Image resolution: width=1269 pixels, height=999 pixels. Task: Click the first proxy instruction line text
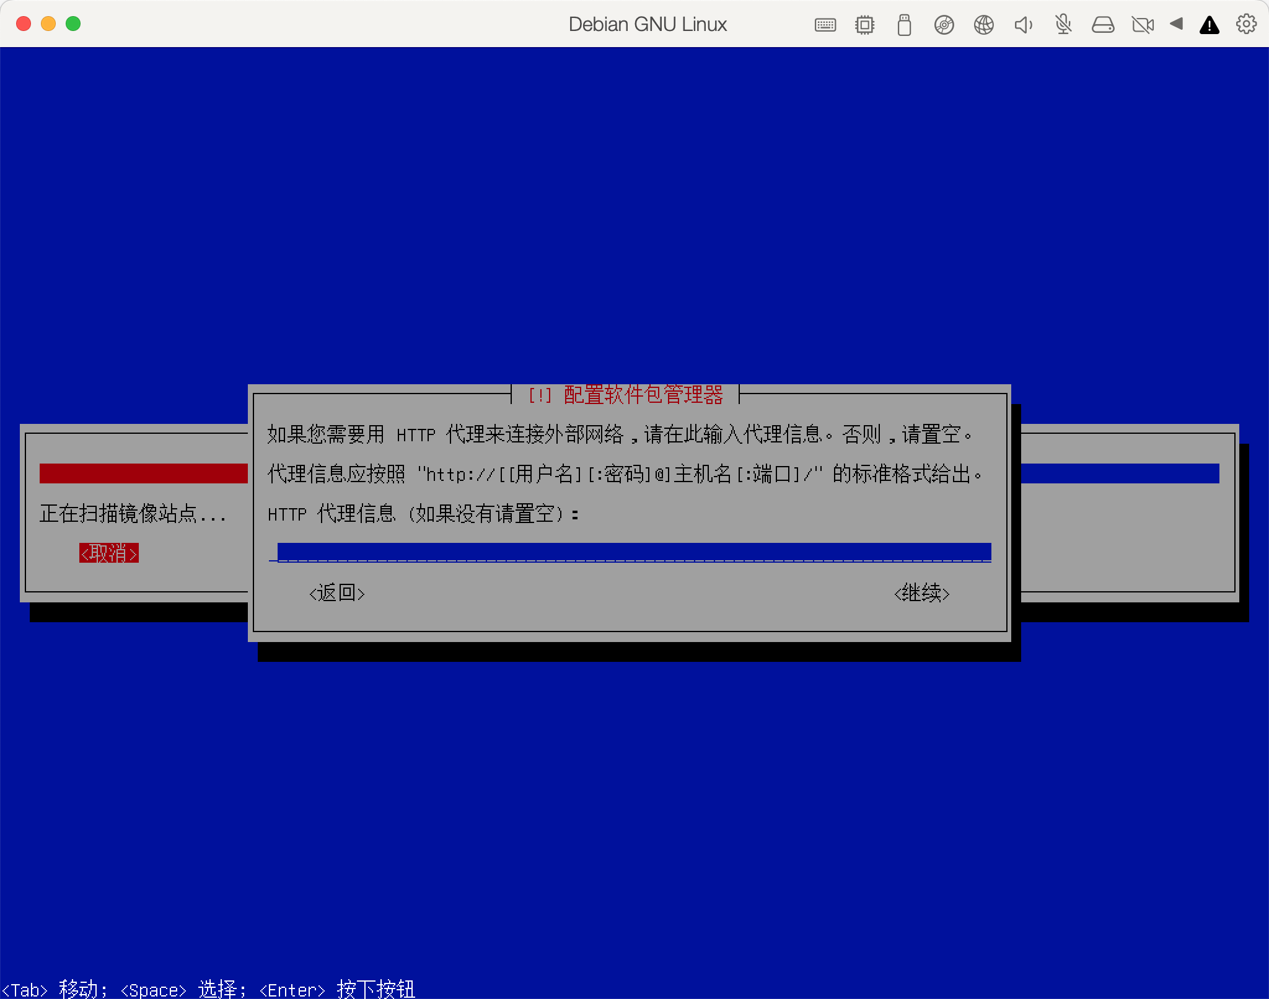pos(621,434)
